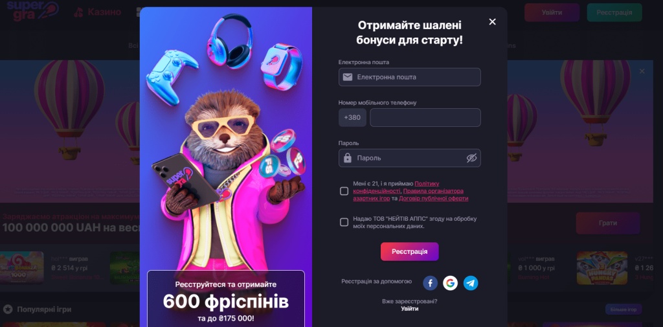Dismiss the balloon banner with its X
The height and width of the screenshot is (327, 663).
[642, 71]
